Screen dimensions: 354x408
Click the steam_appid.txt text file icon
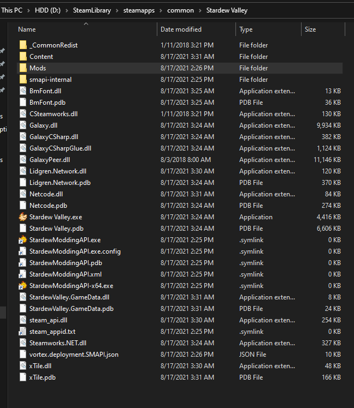23,331
